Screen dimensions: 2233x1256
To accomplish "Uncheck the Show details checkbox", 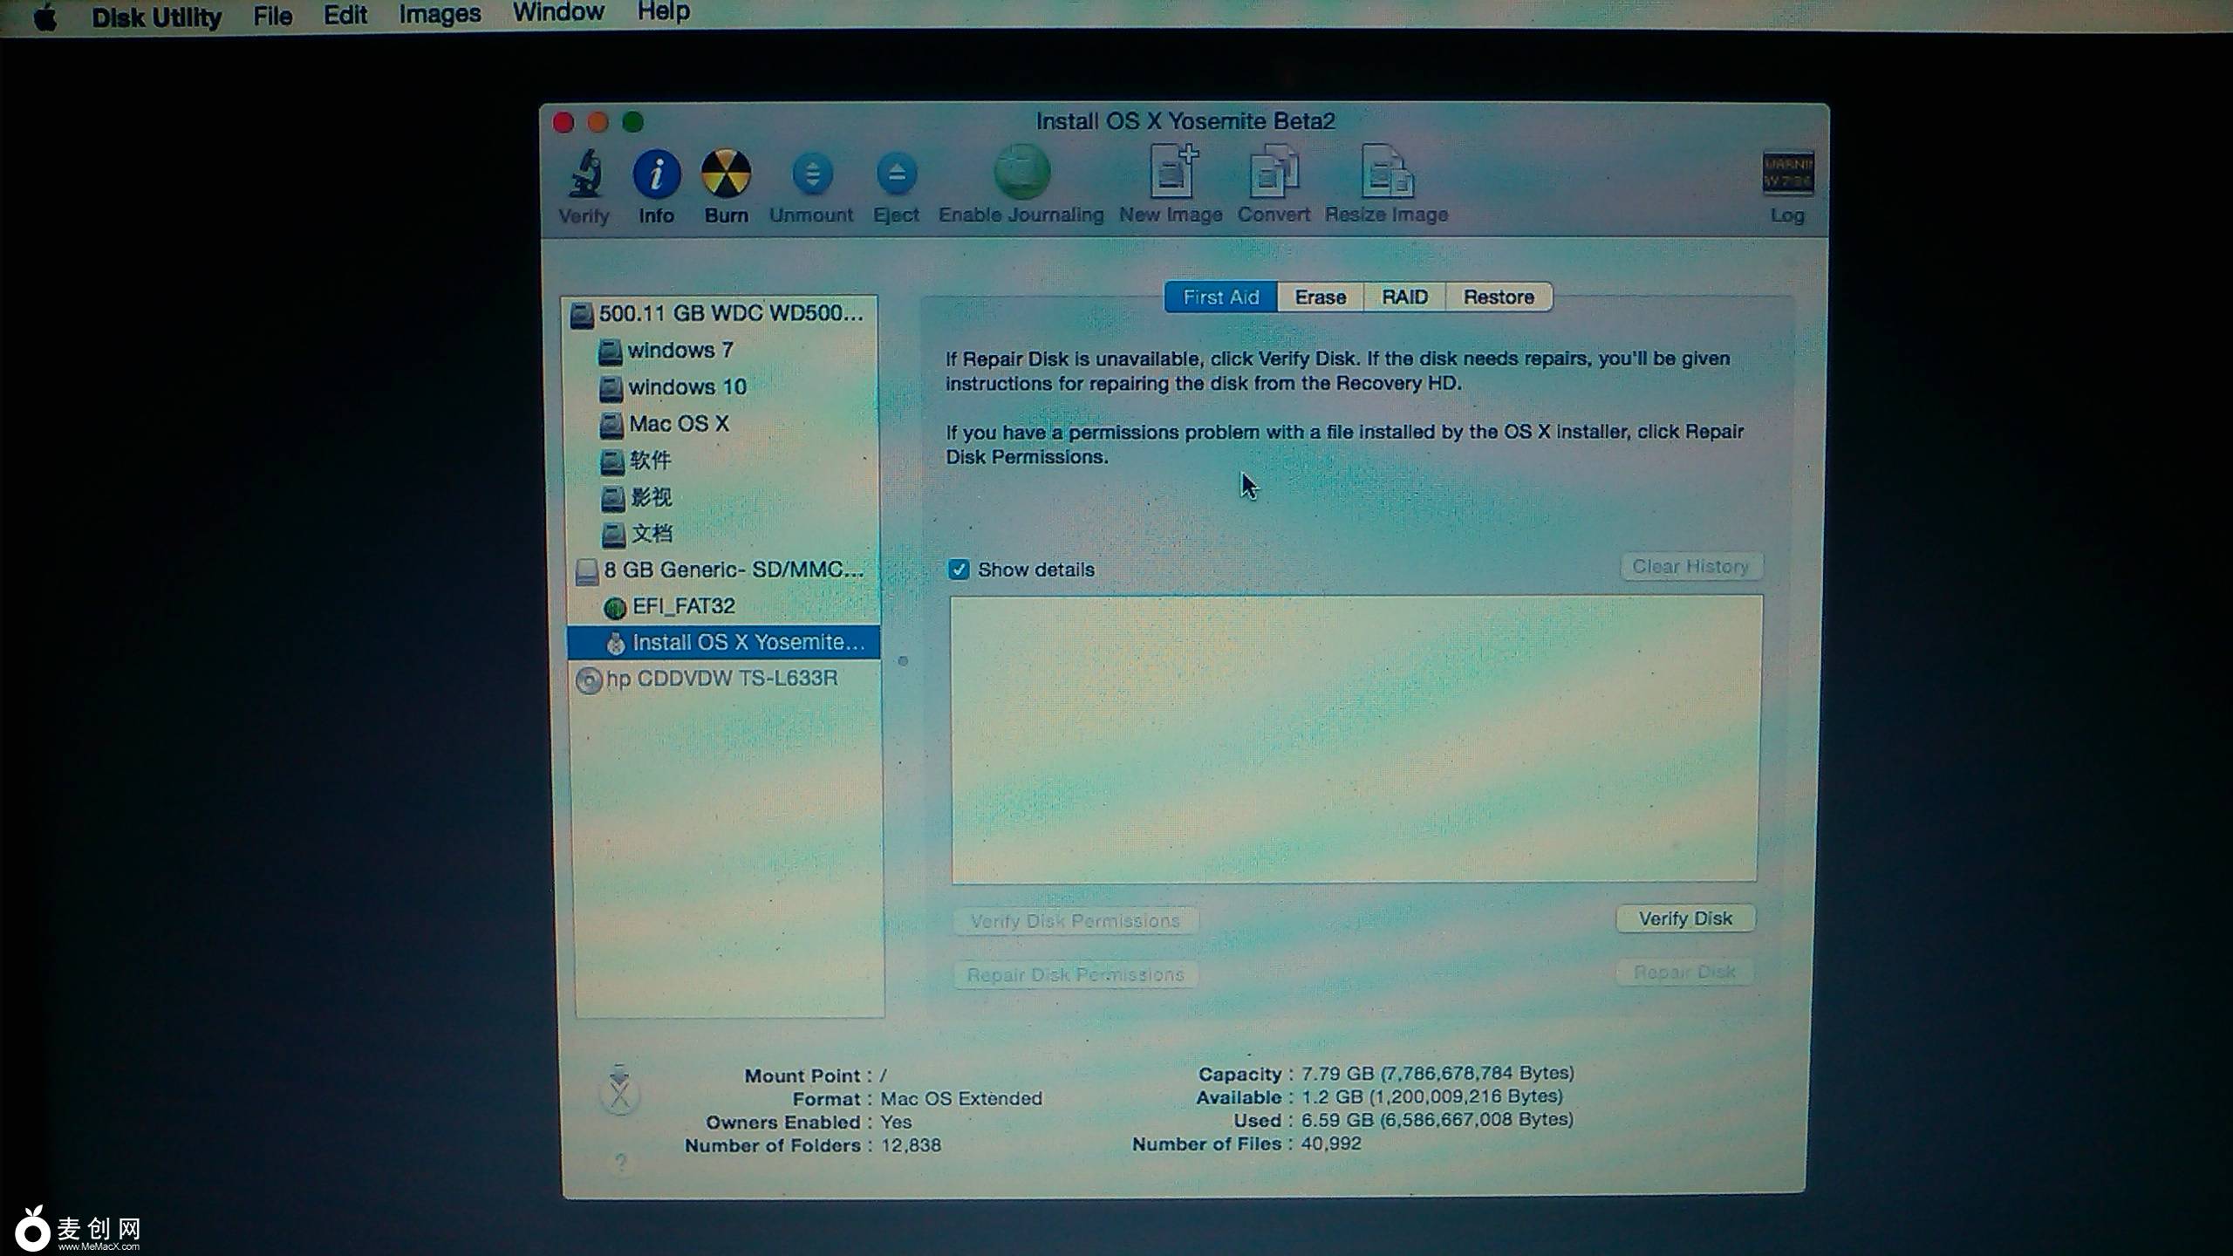I will (959, 570).
